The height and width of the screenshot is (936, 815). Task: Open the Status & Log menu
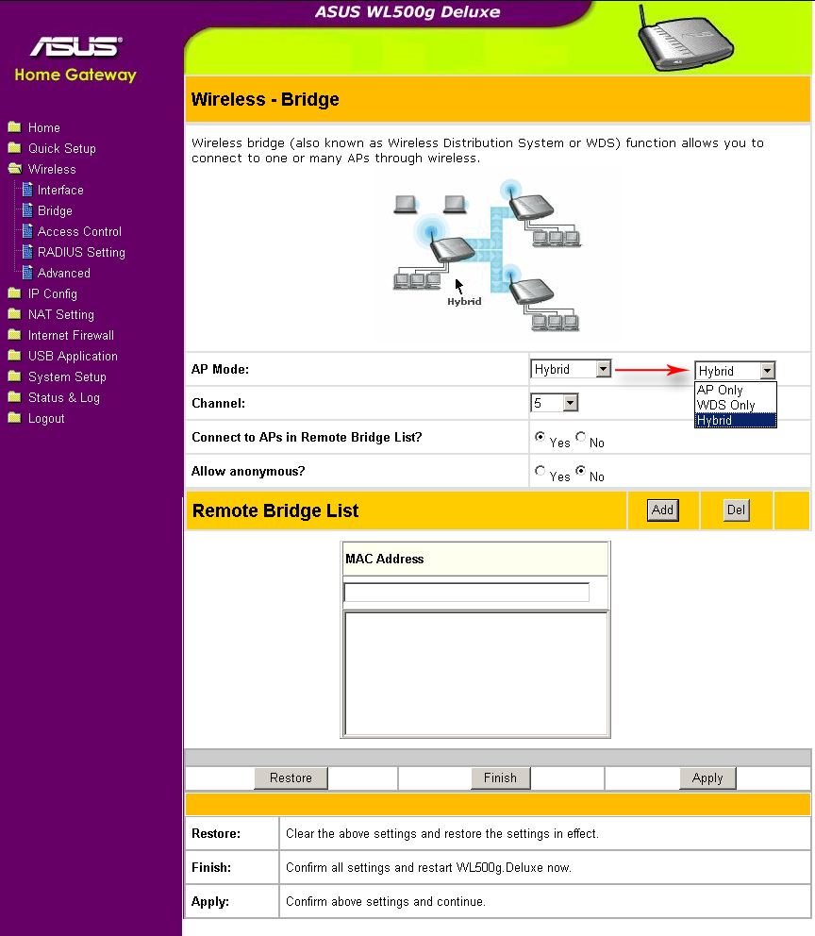pyautogui.click(x=64, y=398)
